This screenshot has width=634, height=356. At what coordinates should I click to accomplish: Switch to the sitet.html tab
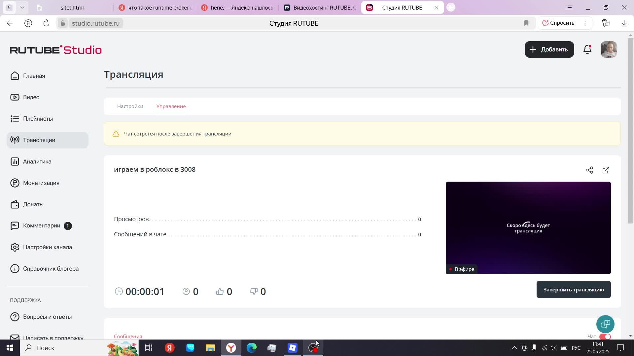(72, 8)
